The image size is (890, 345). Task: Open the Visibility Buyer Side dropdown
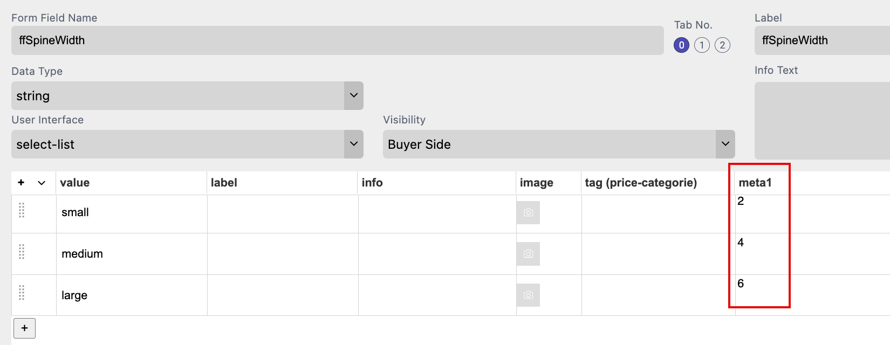[x=559, y=144]
